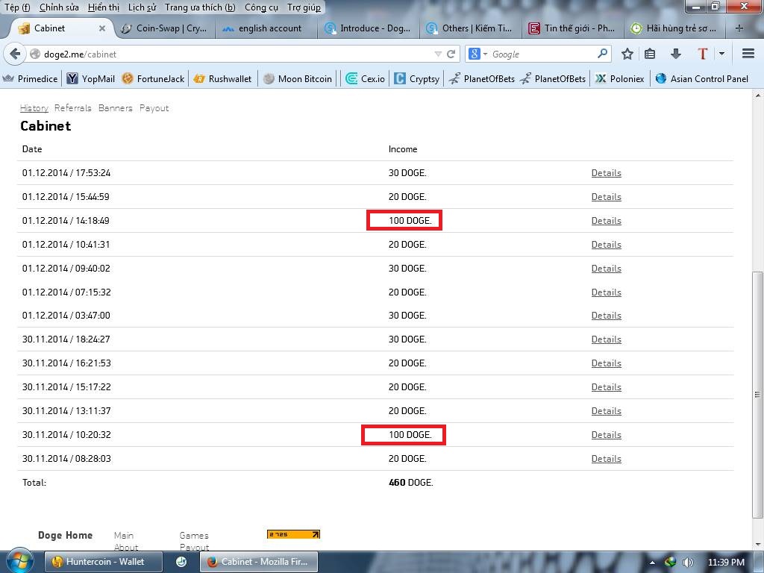This screenshot has height=573, width=764.
Task: Open the Cryptsy bookmark
Action: tap(417, 78)
